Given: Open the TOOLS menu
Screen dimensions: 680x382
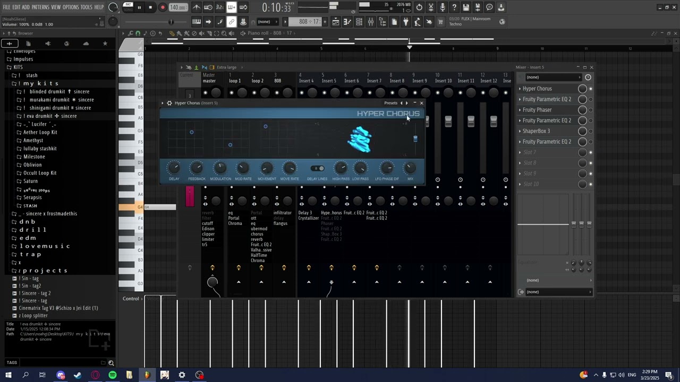Looking at the screenshot, I should tap(87, 7).
